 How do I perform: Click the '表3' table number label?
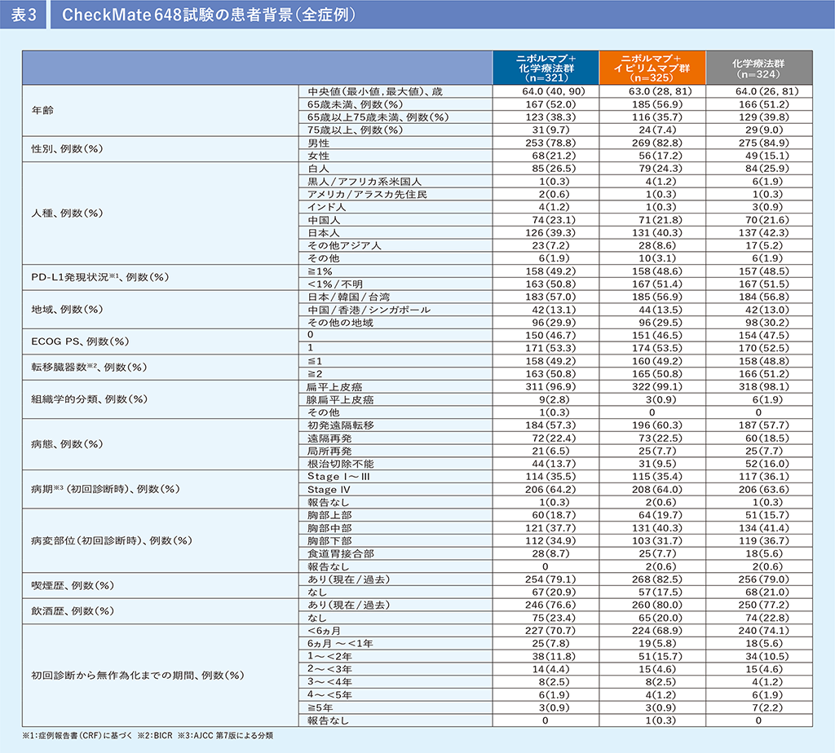point(24,15)
